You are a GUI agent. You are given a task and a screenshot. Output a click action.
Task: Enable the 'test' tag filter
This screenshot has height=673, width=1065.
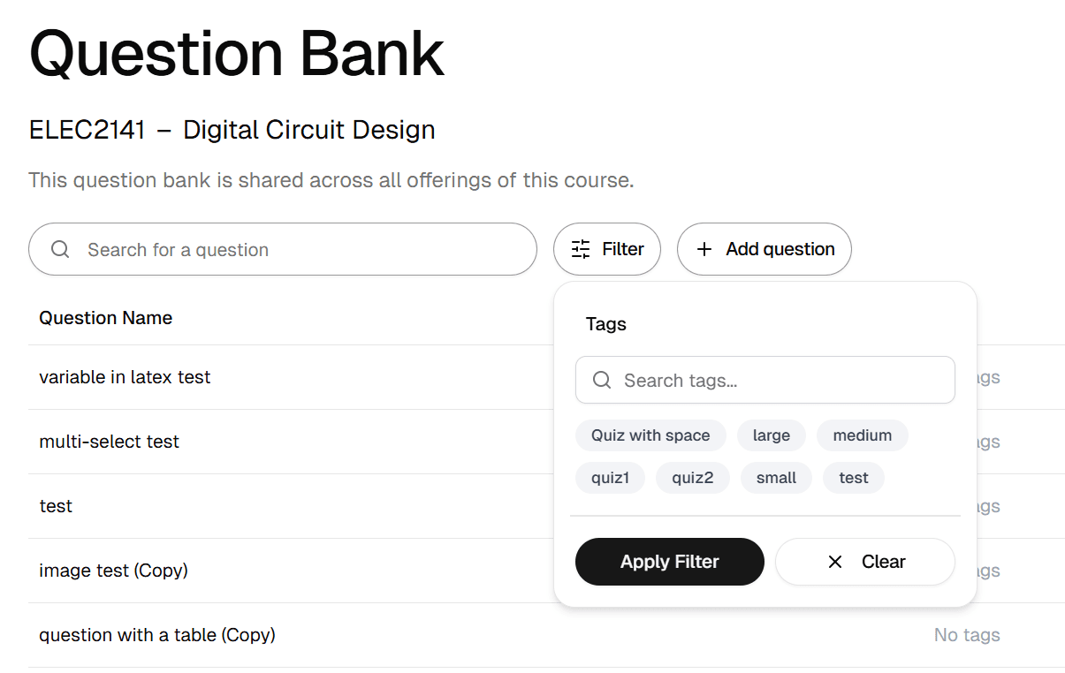click(853, 477)
